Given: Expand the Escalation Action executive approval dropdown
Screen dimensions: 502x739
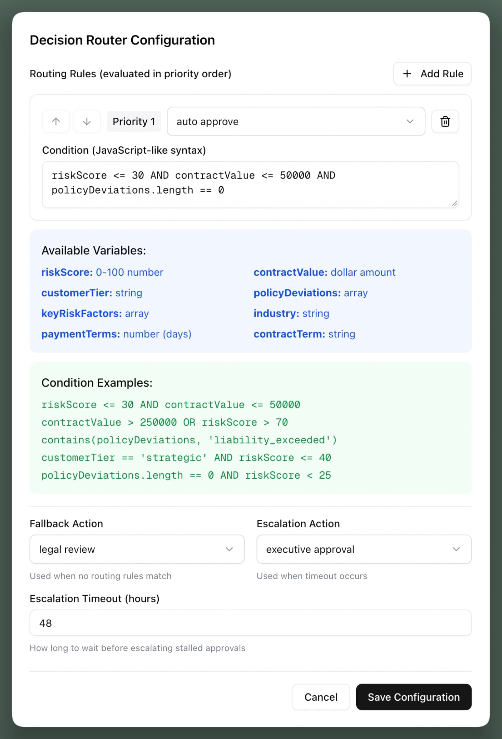Looking at the screenshot, I should 364,549.
